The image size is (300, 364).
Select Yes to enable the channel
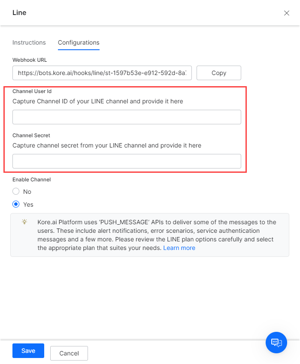[15, 205]
